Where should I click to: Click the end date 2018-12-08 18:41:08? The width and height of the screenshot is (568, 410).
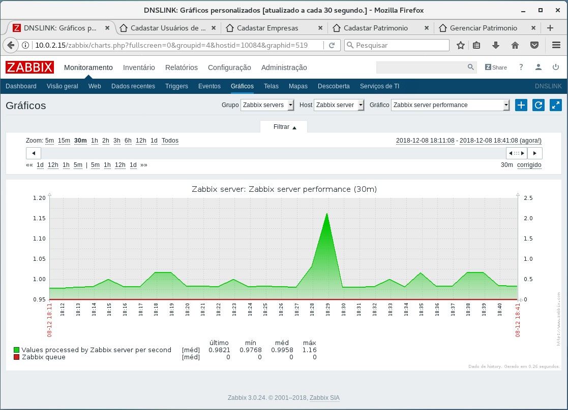tap(489, 140)
